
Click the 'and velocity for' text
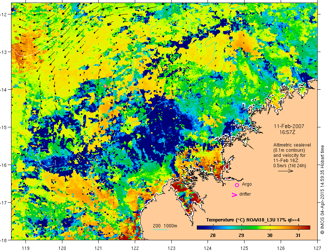tap(289, 155)
